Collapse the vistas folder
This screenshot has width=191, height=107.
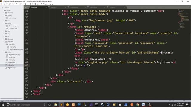coord(4,52)
